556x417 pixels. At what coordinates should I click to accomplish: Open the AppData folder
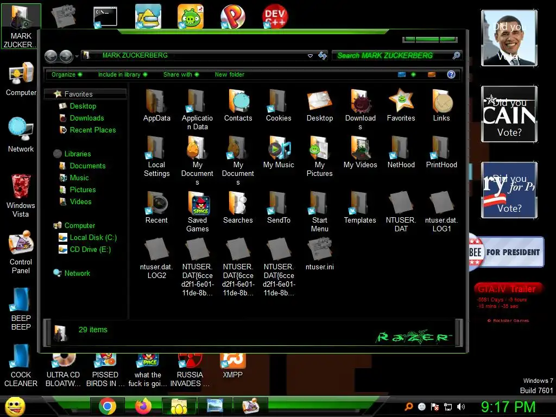point(156,105)
